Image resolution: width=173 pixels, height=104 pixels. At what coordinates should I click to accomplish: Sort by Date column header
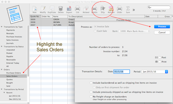[151, 16]
